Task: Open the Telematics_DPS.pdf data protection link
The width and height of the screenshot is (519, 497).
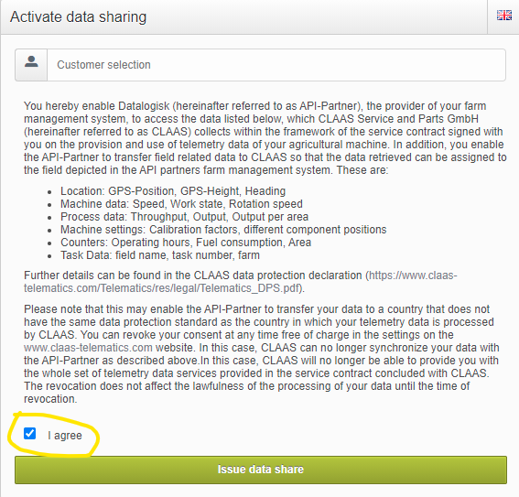Action: click(x=241, y=282)
